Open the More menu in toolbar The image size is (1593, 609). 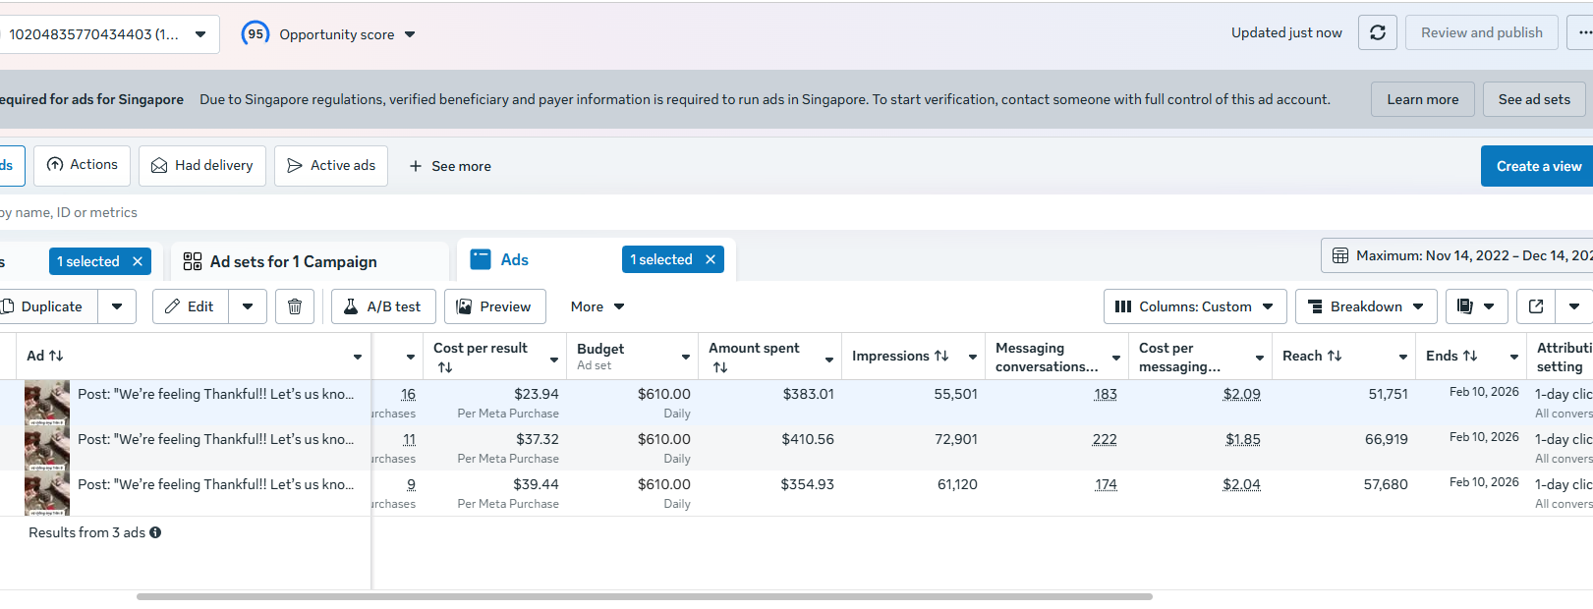(597, 306)
